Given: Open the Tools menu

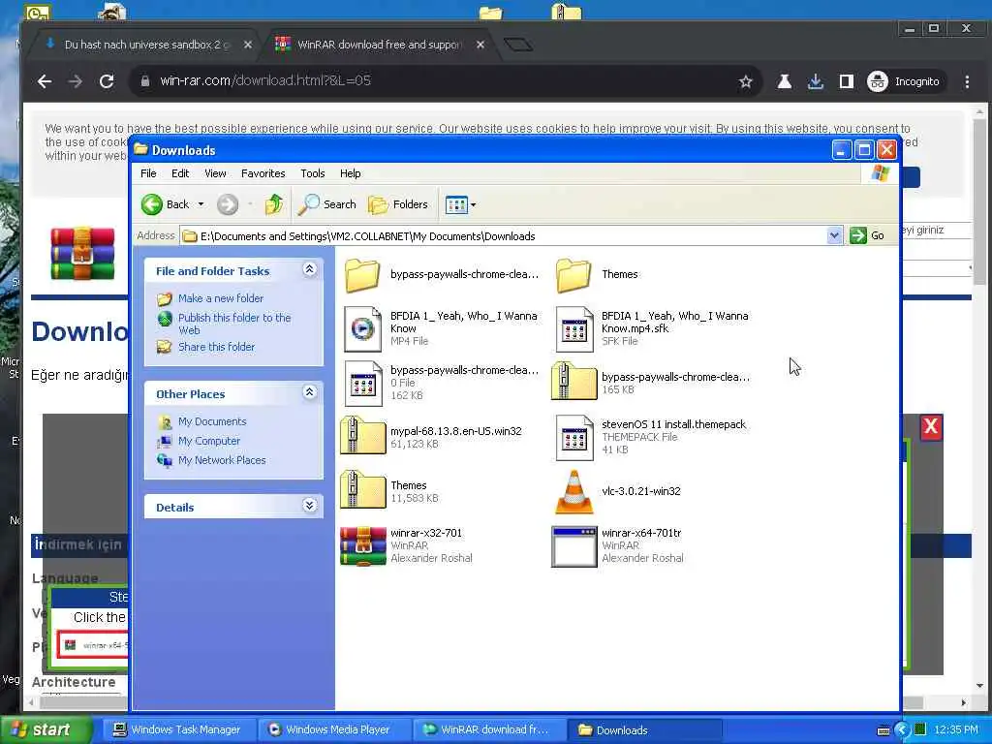Looking at the screenshot, I should click(x=313, y=173).
